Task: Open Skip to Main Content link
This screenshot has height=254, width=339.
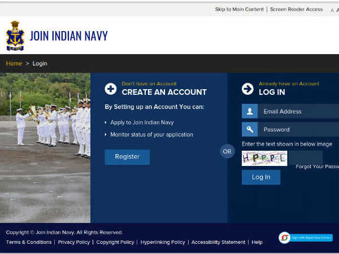Action: click(240, 9)
